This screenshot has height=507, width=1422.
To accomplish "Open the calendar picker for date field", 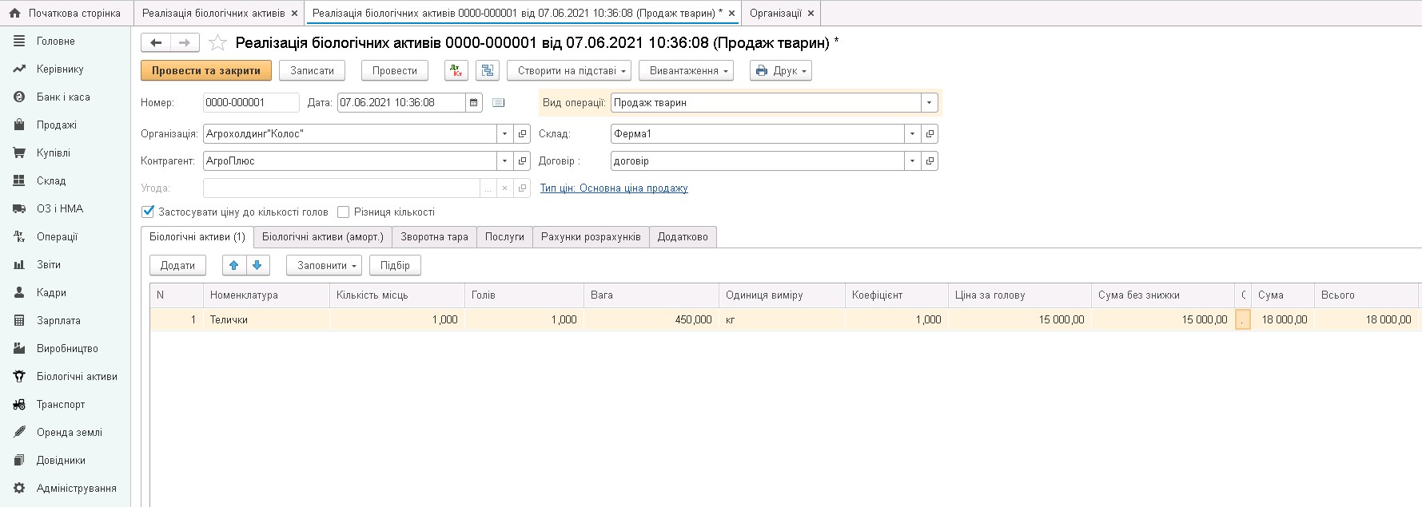I will 474,102.
